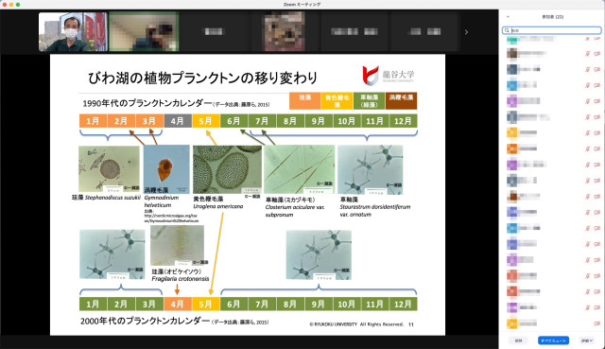Click video-off icon in bottom yellow avatar row
Screen dimensions: 605x349
click(597, 323)
